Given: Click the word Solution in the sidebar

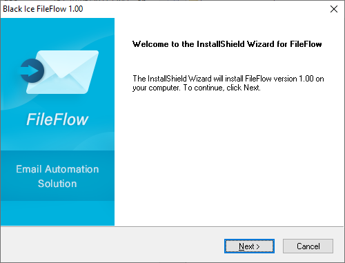Looking at the screenshot, I should pyautogui.click(x=57, y=184).
